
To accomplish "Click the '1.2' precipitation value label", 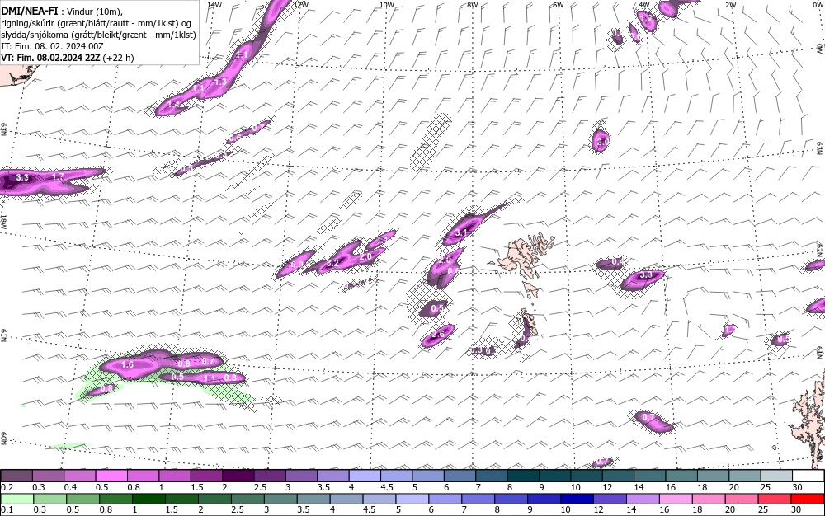I will pos(647,19).
